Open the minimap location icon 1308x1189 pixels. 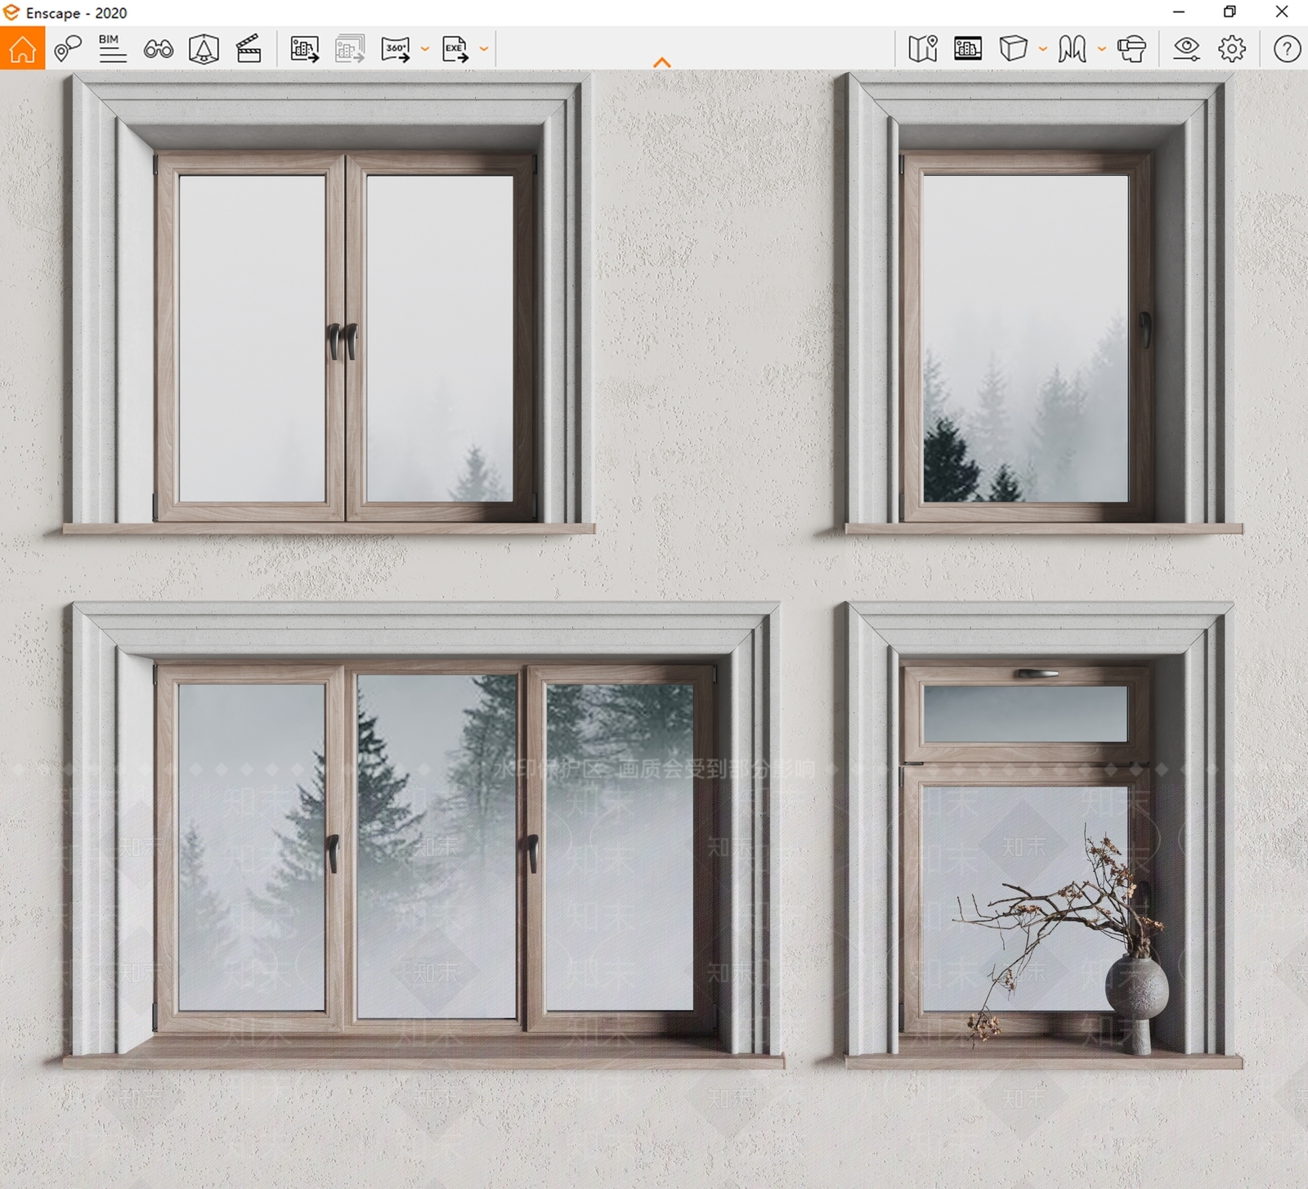coord(923,49)
